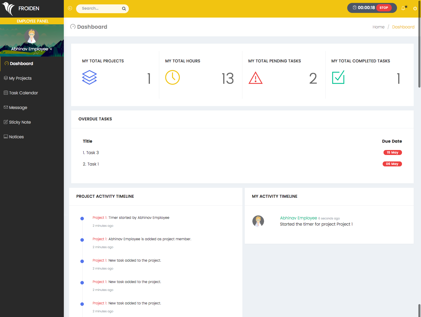This screenshot has width=421, height=317.
Task: Select My Projects in the sidebar
Action: 20,78
